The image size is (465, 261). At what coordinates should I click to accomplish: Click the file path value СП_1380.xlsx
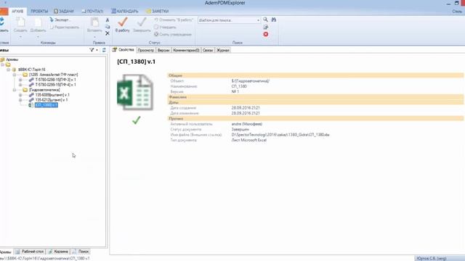280,135
